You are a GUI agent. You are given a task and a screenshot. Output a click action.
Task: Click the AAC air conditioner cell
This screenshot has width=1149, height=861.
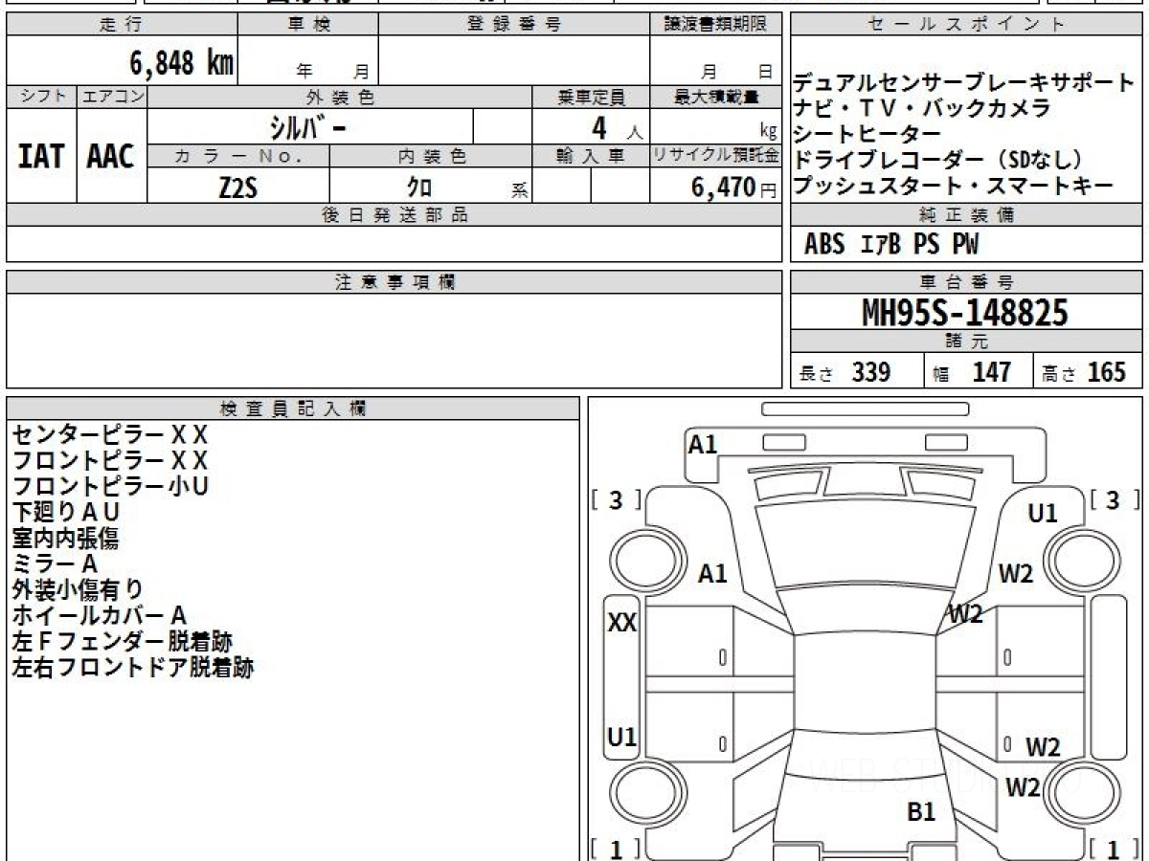(111, 156)
